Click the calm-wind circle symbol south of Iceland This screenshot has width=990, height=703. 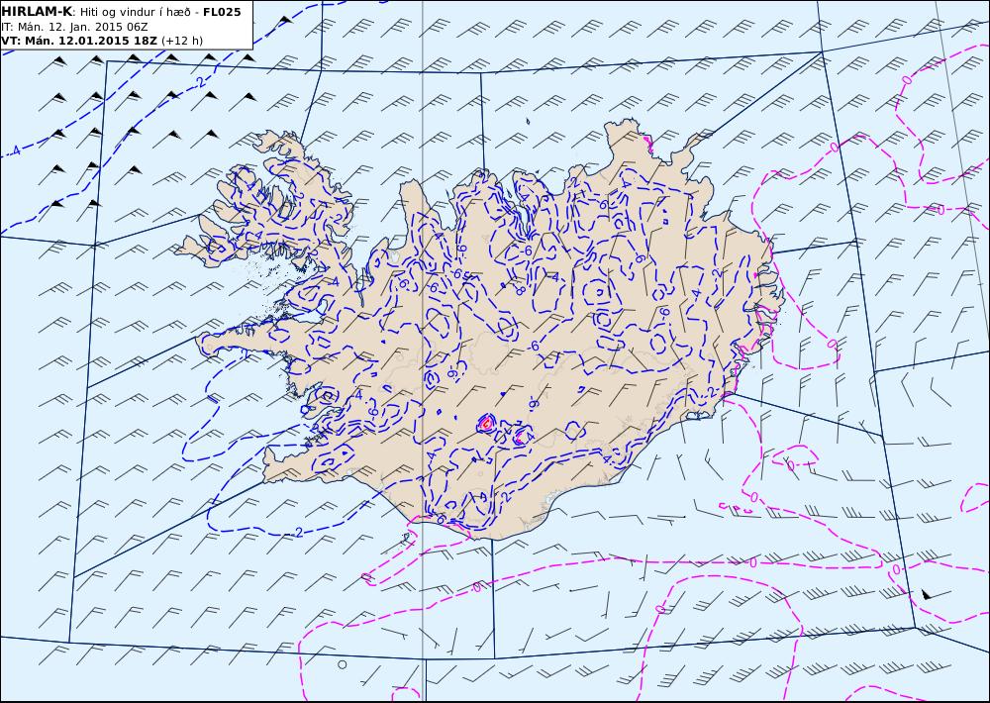(x=343, y=663)
